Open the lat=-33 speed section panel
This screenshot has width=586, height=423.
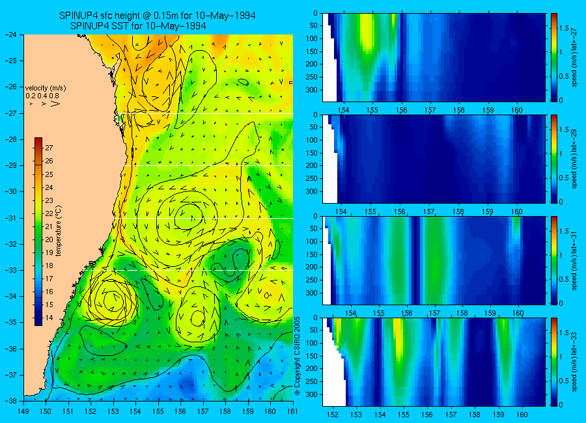pyautogui.click(x=434, y=362)
